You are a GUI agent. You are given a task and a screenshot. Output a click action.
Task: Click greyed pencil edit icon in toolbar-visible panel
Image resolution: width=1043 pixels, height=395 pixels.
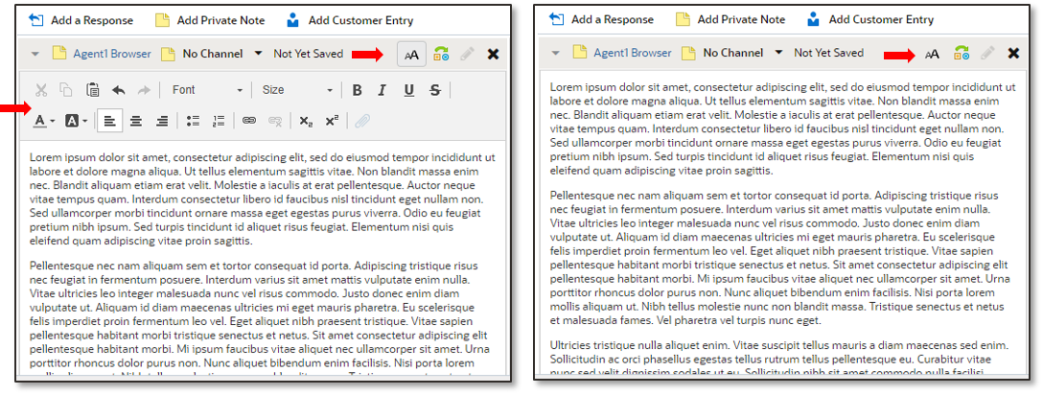tap(467, 54)
